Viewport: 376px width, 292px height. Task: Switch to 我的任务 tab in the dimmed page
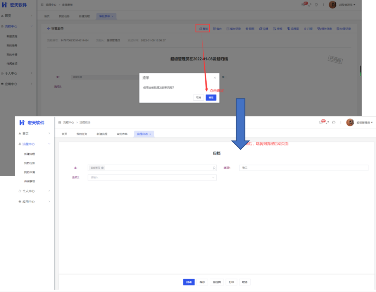(64, 16)
